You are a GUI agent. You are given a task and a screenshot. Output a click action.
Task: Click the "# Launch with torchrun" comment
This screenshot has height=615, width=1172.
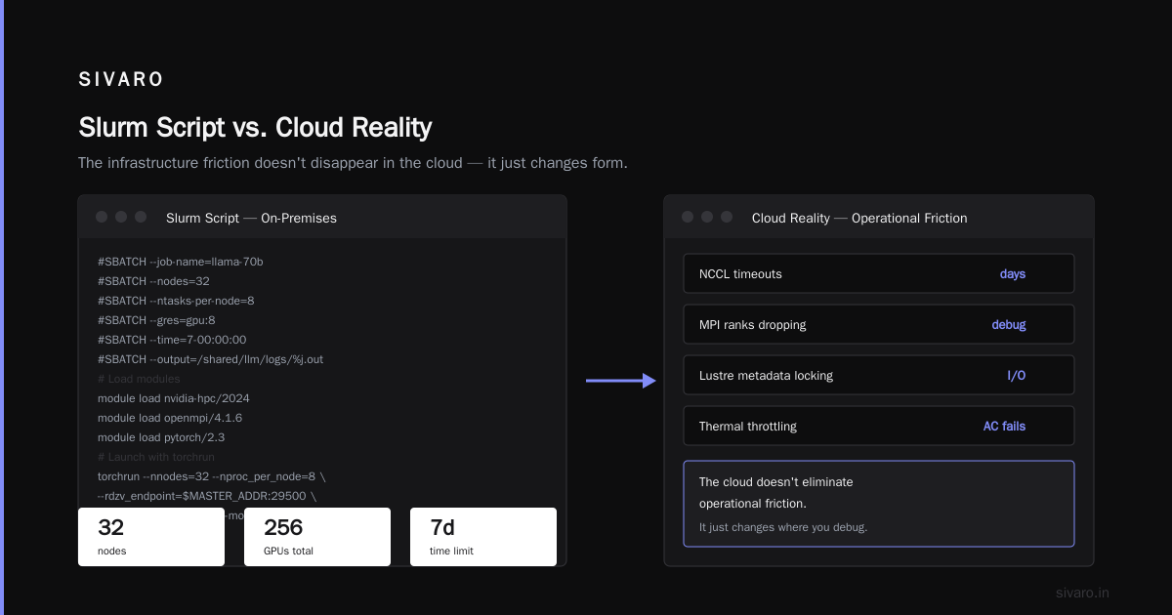pos(156,457)
